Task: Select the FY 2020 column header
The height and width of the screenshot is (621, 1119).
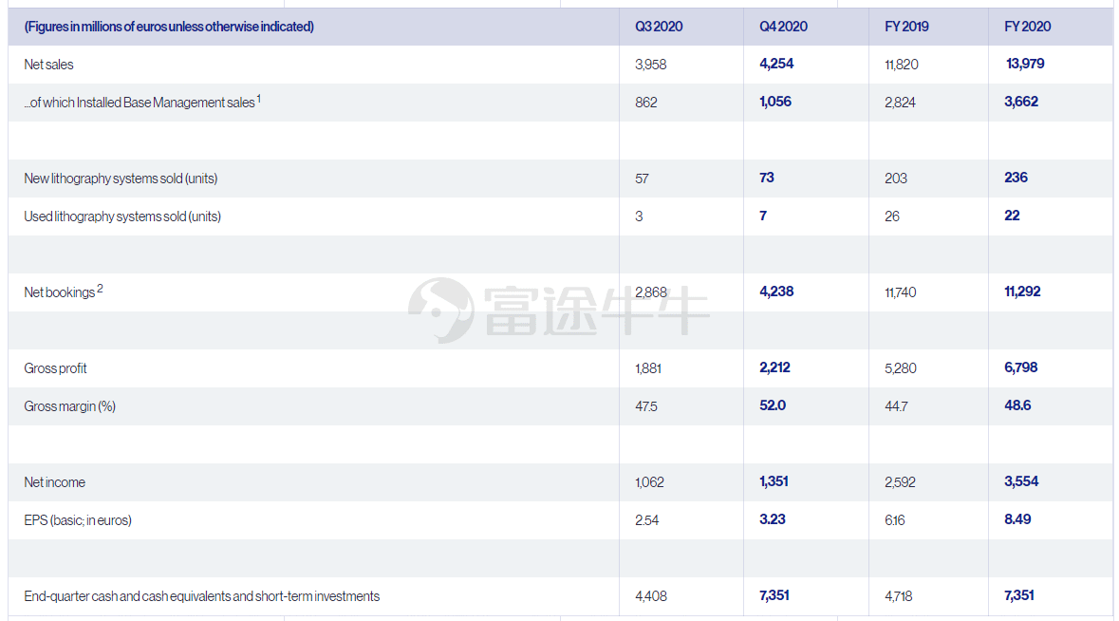Action: point(1027,27)
